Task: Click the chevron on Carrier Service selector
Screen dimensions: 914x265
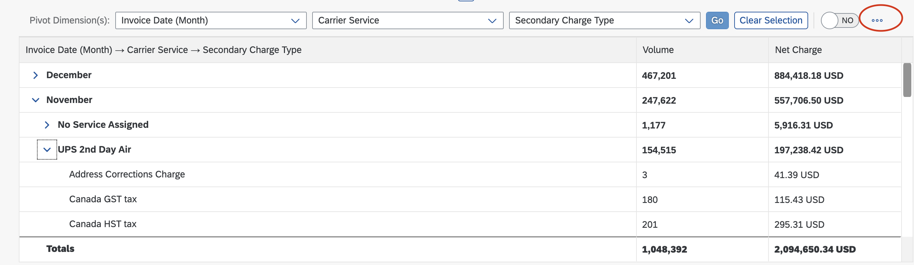Action: click(x=492, y=20)
